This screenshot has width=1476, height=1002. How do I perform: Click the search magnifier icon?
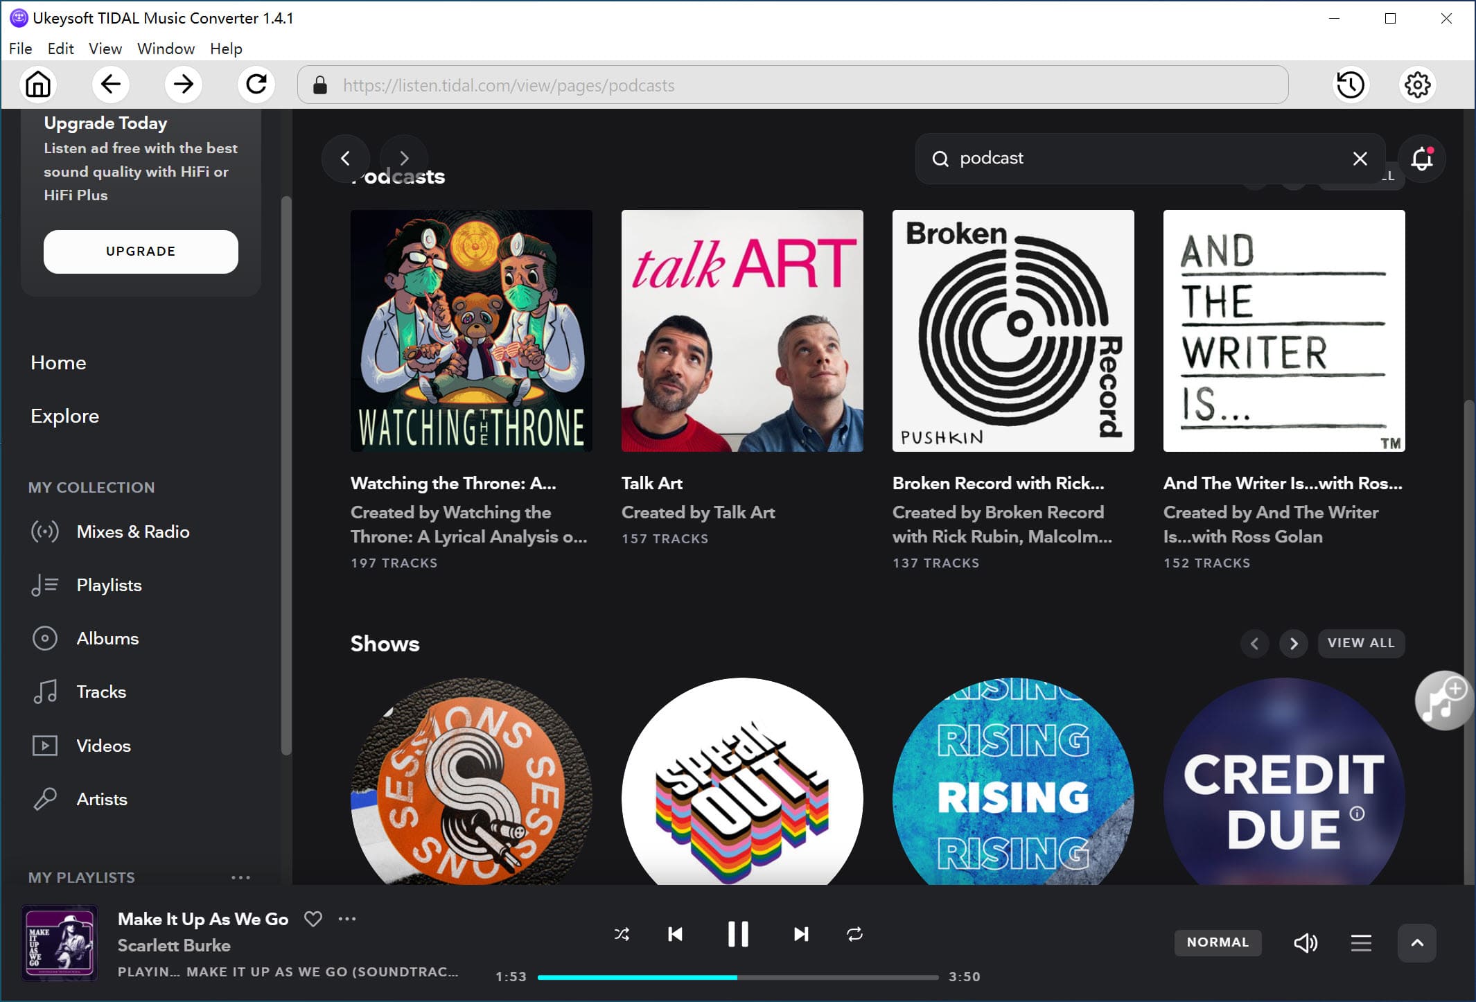coord(940,159)
